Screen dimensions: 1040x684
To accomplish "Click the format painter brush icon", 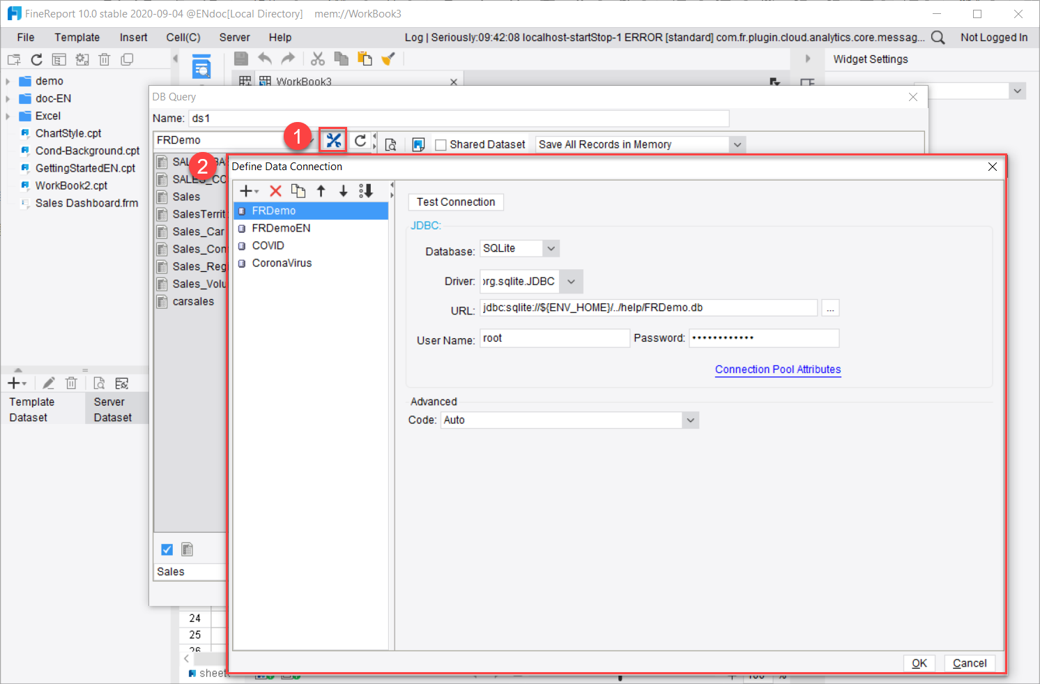I will [x=388, y=59].
